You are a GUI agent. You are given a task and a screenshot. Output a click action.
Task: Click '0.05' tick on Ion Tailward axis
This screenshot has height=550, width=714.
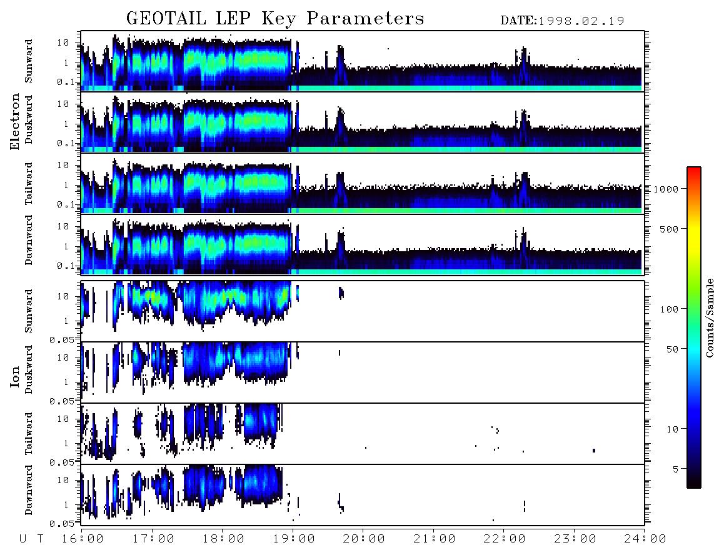[62, 462]
